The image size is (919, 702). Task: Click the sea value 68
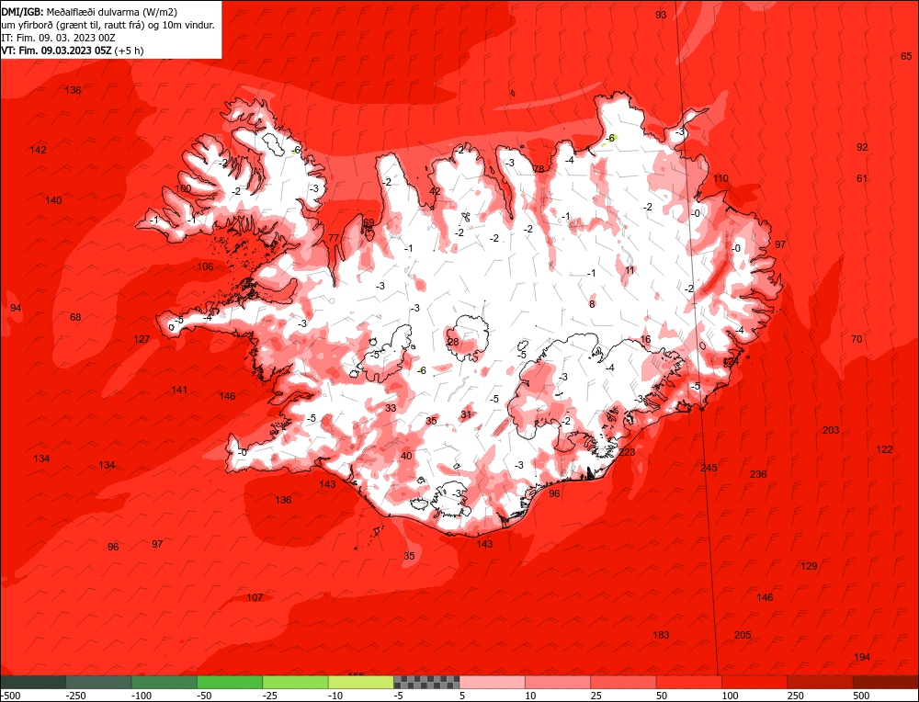pos(75,317)
